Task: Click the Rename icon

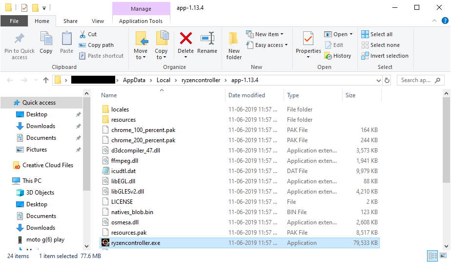Action: 207,38
